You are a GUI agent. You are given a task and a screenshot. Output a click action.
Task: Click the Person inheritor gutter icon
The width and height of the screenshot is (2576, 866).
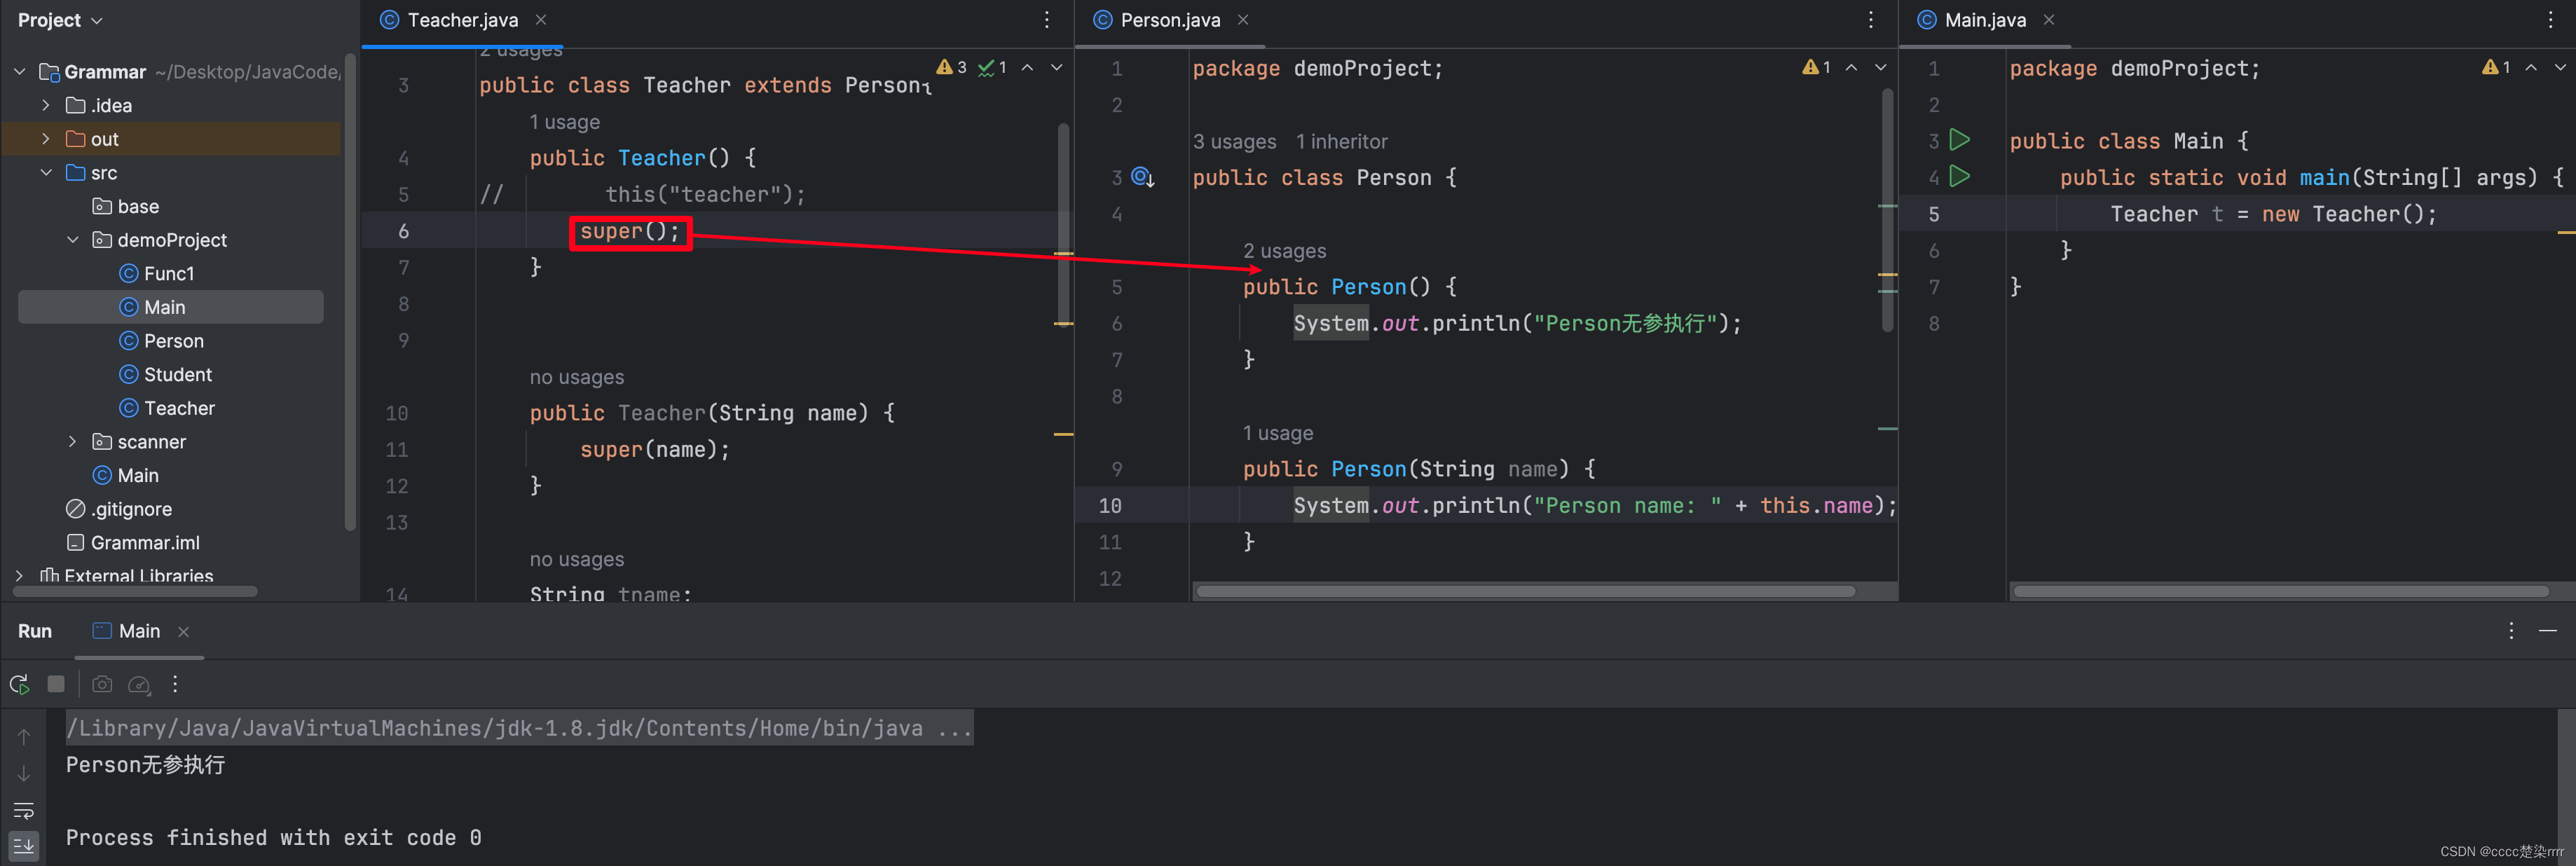[1143, 177]
